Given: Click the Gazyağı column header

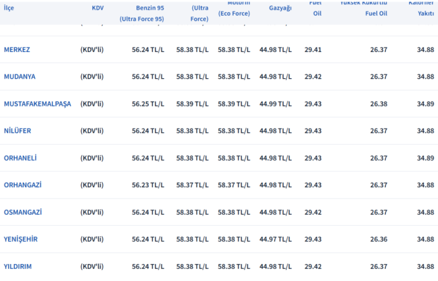Looking at the screenshot, I should pos(280,8).
